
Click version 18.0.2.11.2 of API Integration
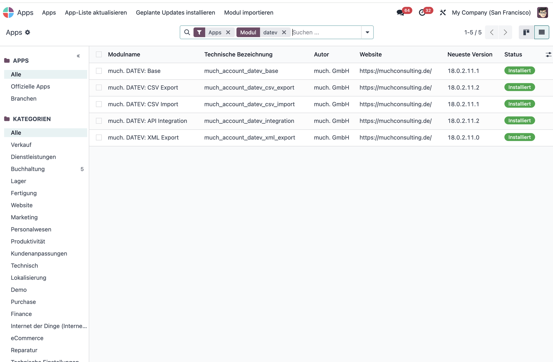pos(463,121)
